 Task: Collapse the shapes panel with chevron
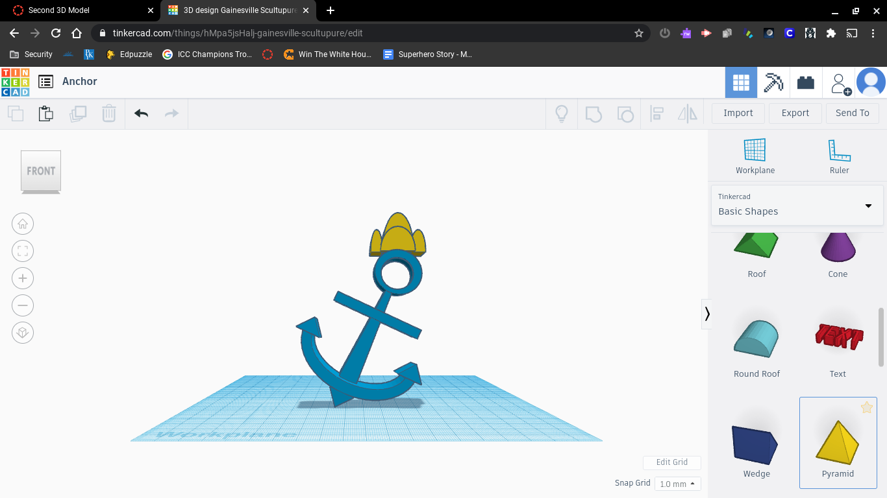tap(707, 314)
